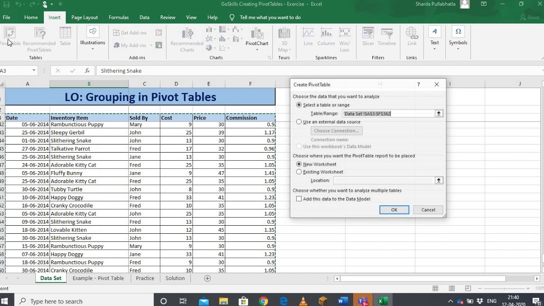Click Tell me what you want to do
The width and height of the screenshot is (544, 306).
coord(270,17)
